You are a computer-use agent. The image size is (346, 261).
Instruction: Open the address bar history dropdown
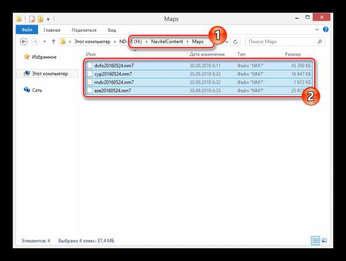(227, 41)
